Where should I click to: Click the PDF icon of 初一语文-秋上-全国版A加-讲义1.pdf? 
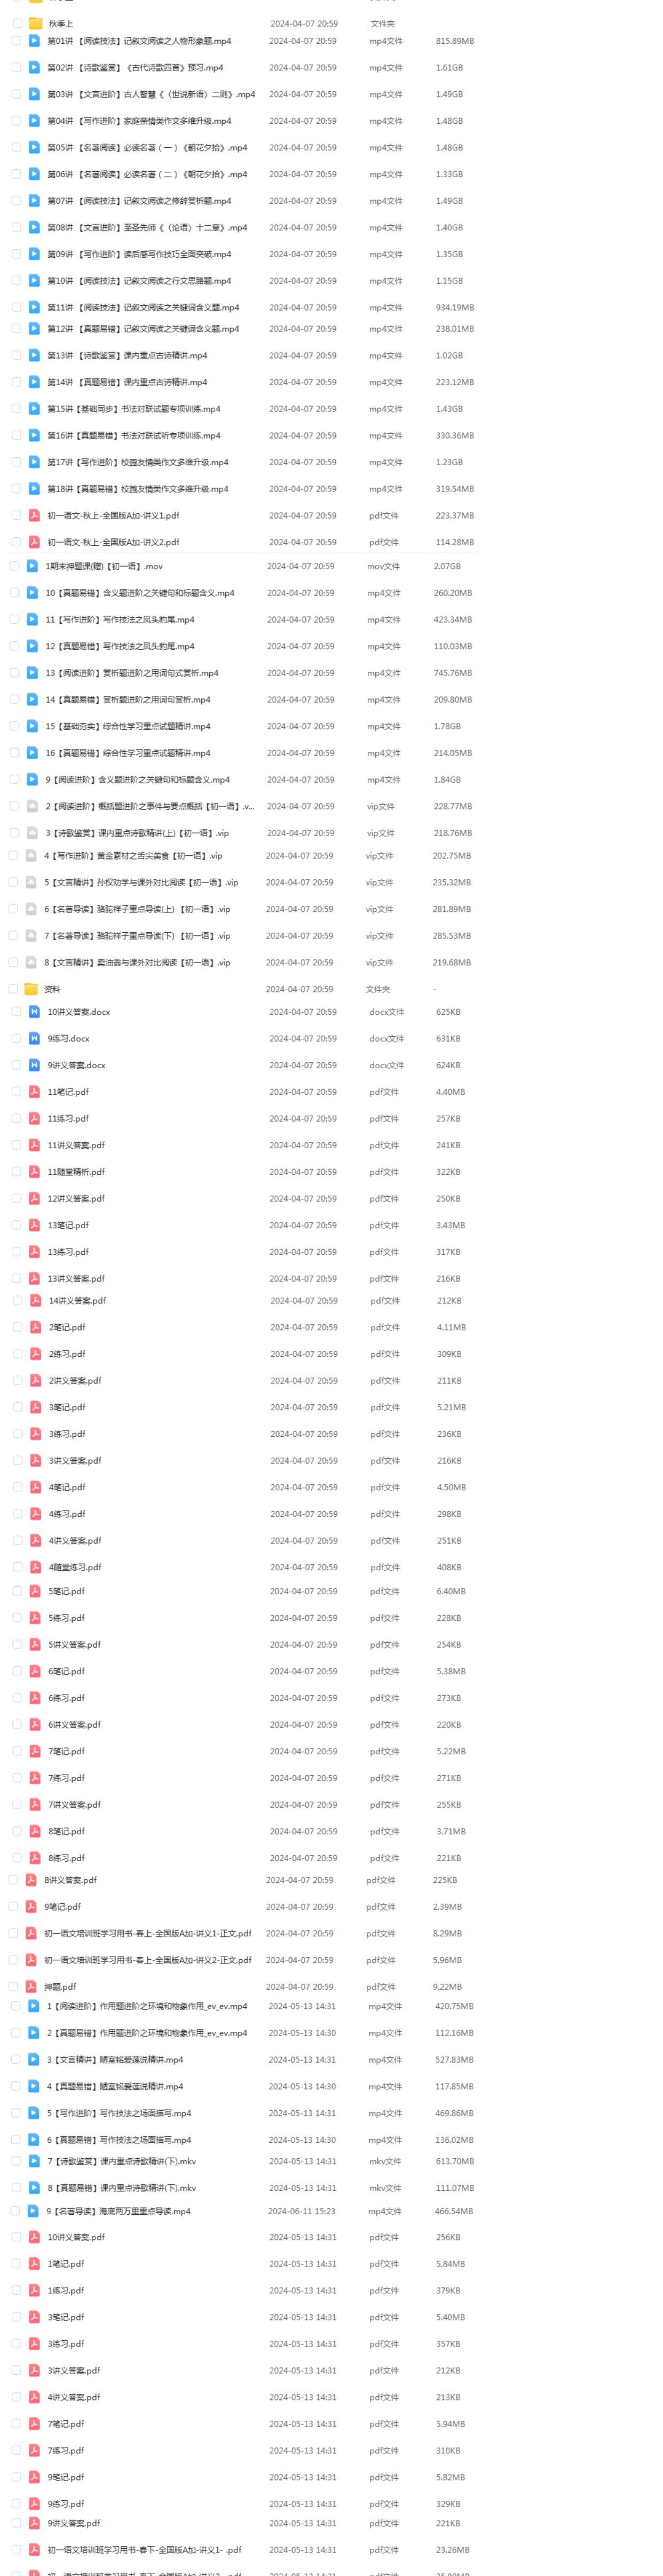(34, 516)
